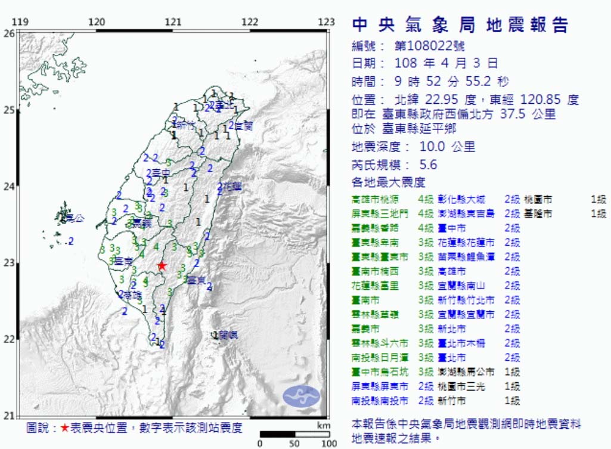
Task: Select the depth value 10.0 公里
Action: coord(447,147)
